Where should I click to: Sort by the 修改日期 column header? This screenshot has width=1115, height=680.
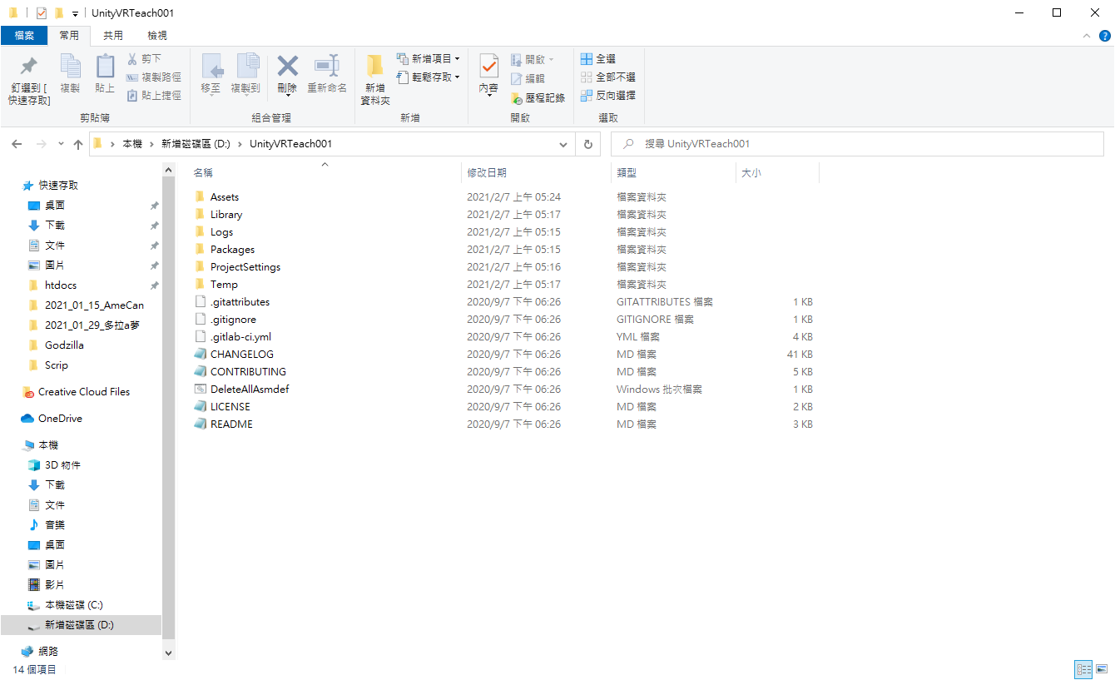[x=535, y=173]
